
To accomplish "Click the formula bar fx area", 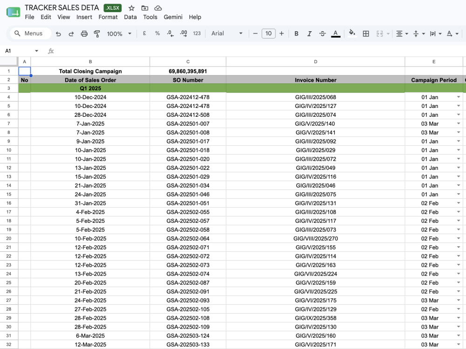I will [x=51, y=51].
